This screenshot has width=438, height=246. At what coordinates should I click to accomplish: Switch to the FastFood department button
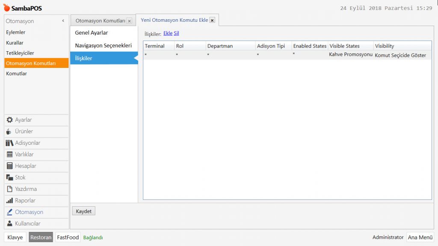68,237
